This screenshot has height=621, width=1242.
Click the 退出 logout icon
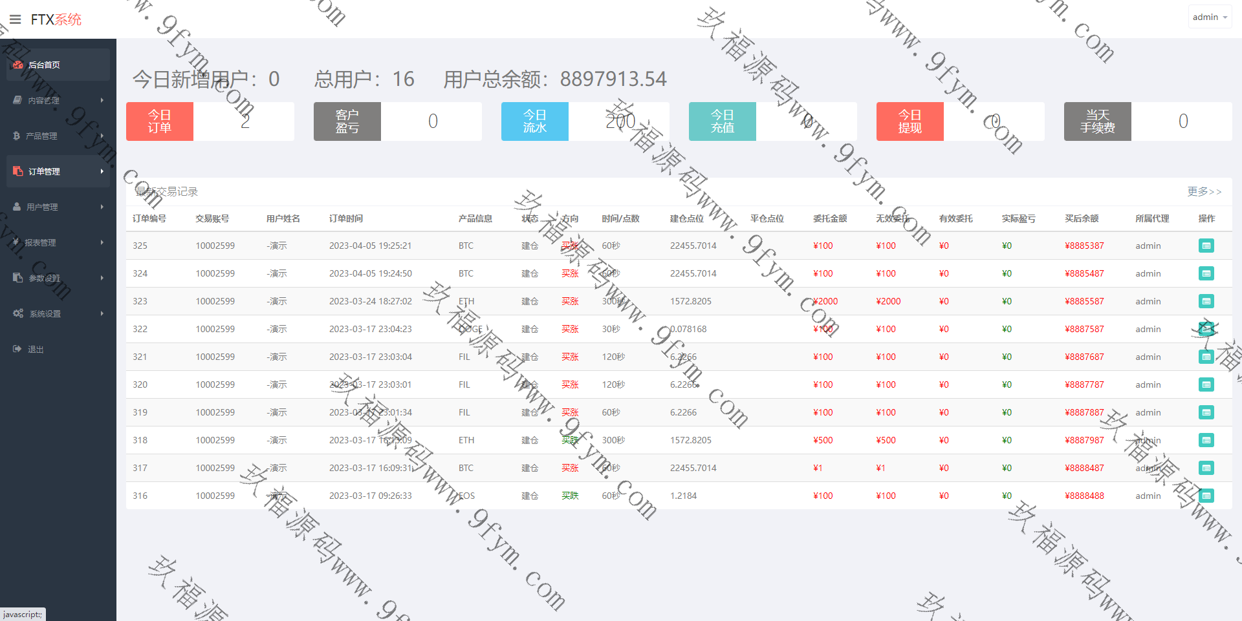17,349
